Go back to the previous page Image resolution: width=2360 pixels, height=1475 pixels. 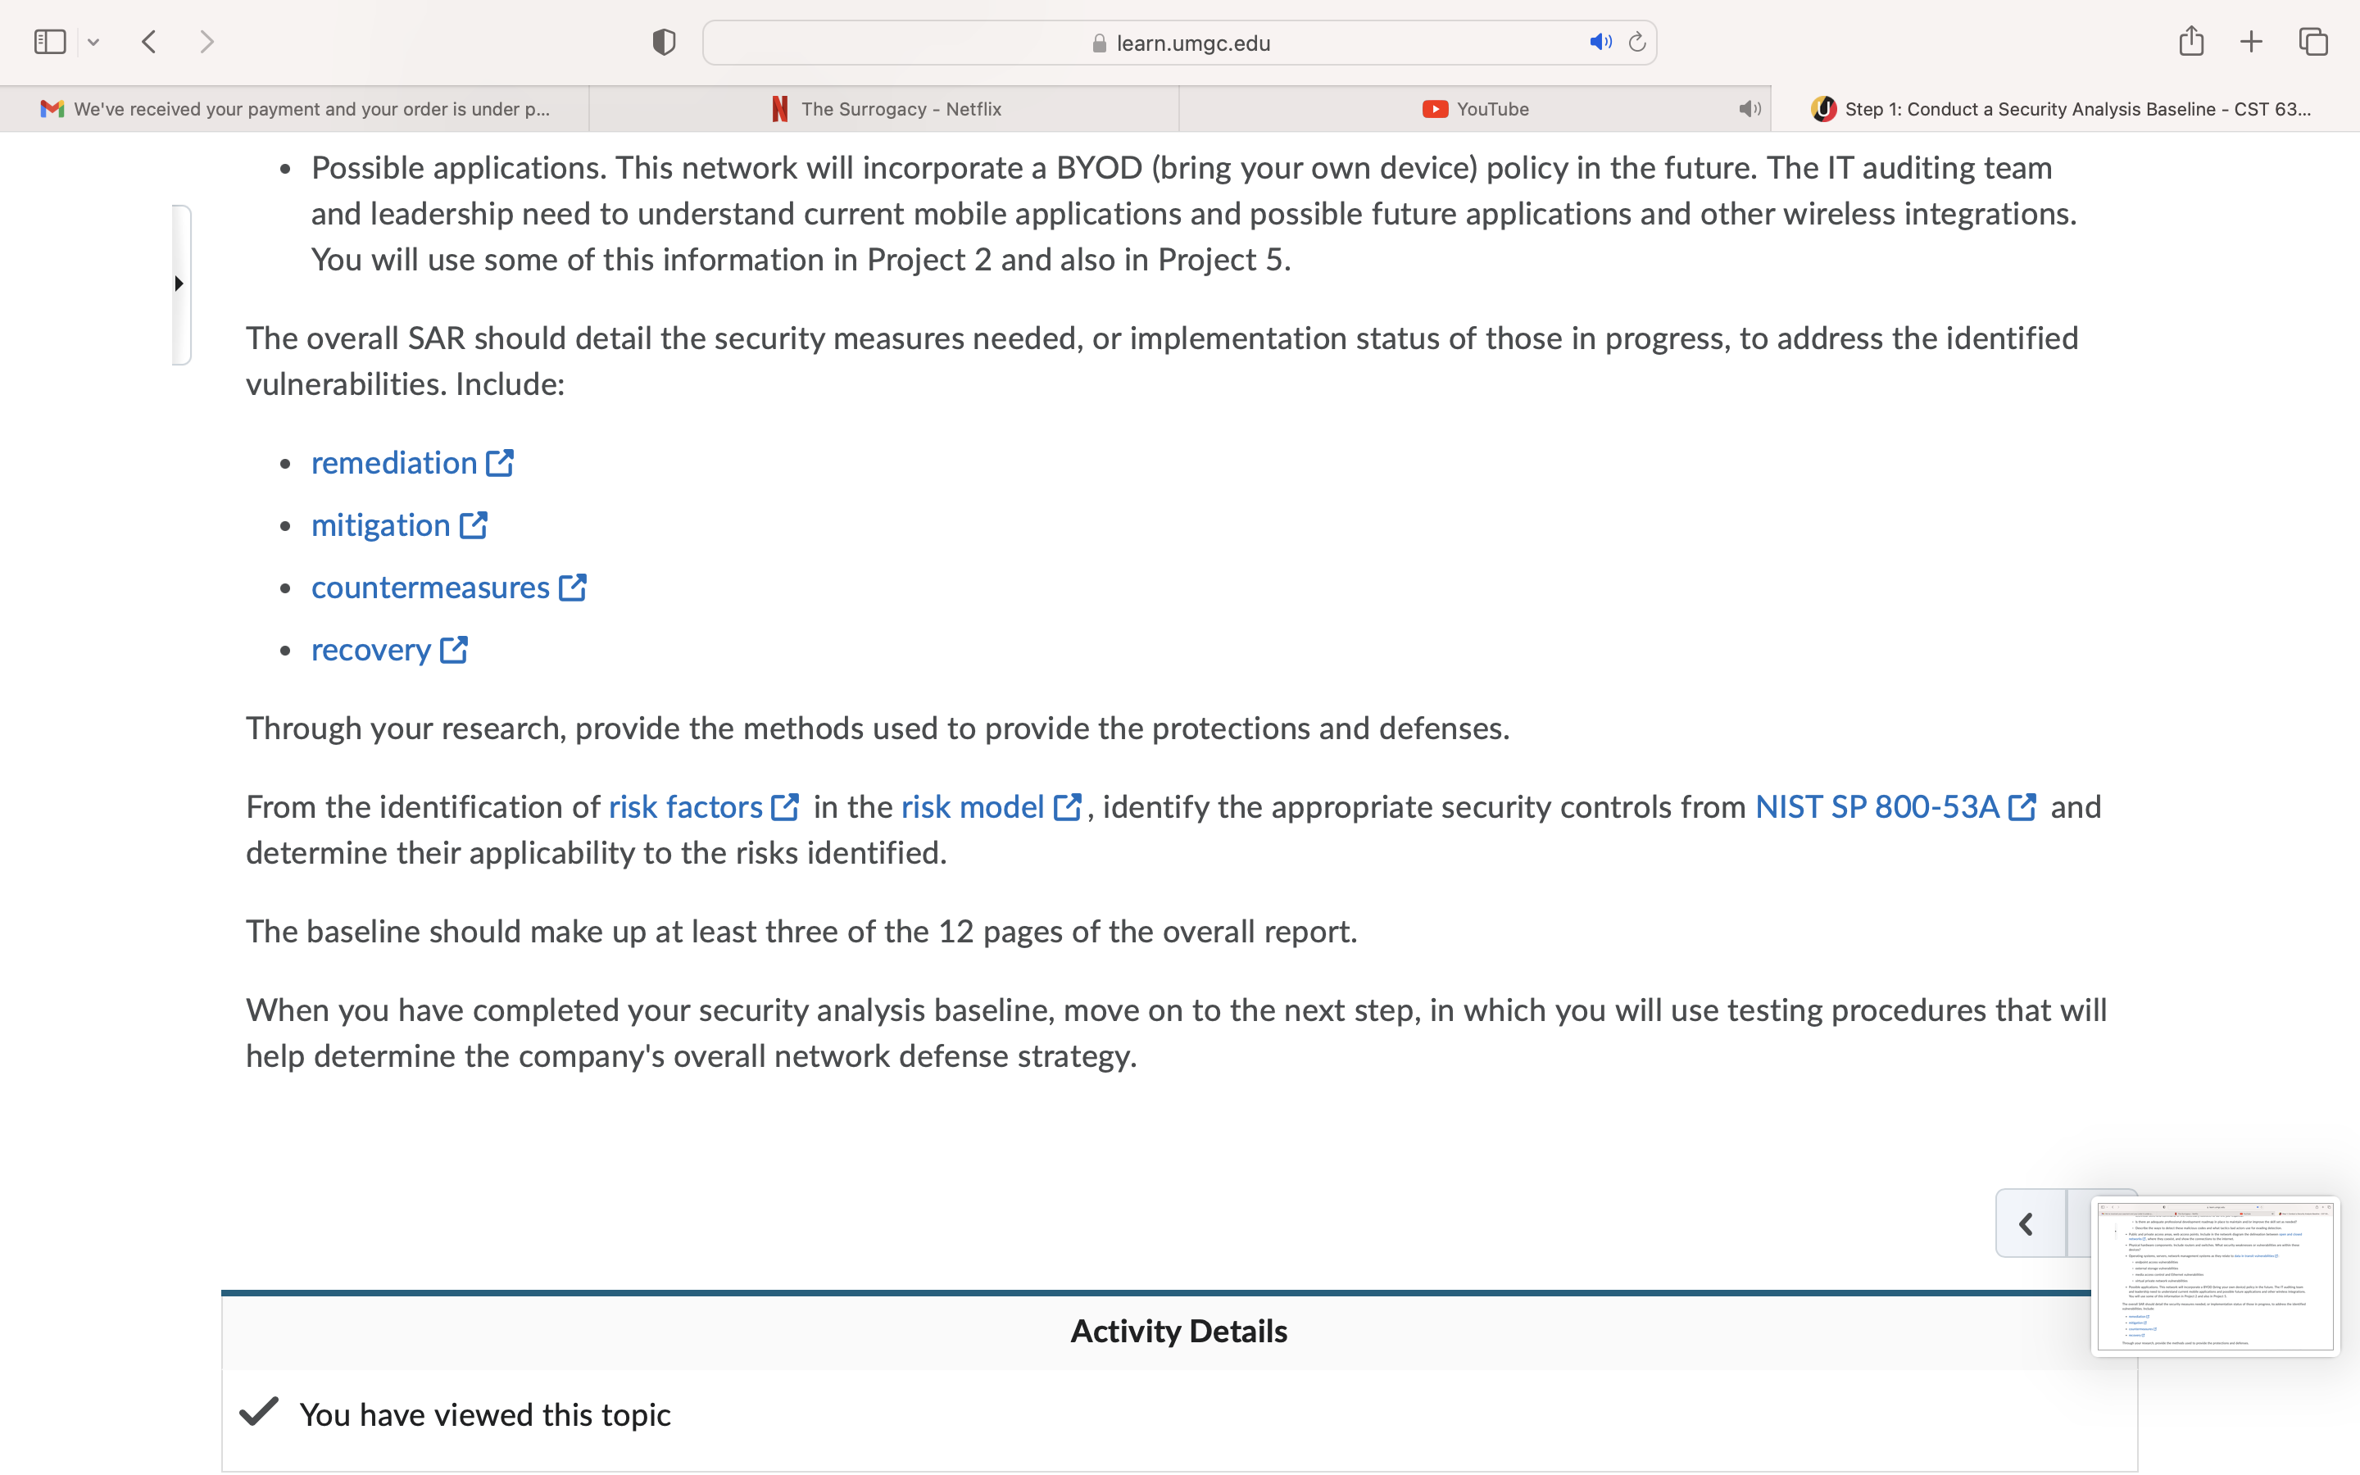point(149,42)
